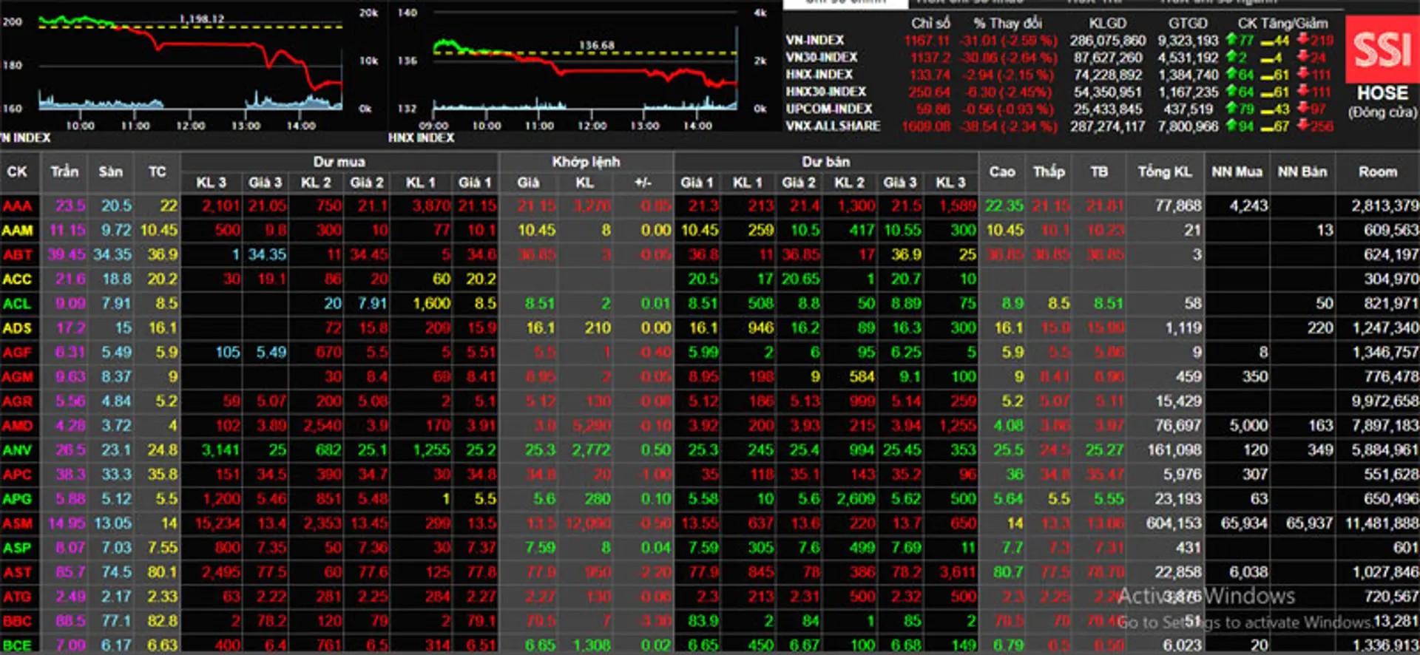Click ANV's total volume 161,098
Viewport: 1420px width, 655px height.
click(1174, 449)
